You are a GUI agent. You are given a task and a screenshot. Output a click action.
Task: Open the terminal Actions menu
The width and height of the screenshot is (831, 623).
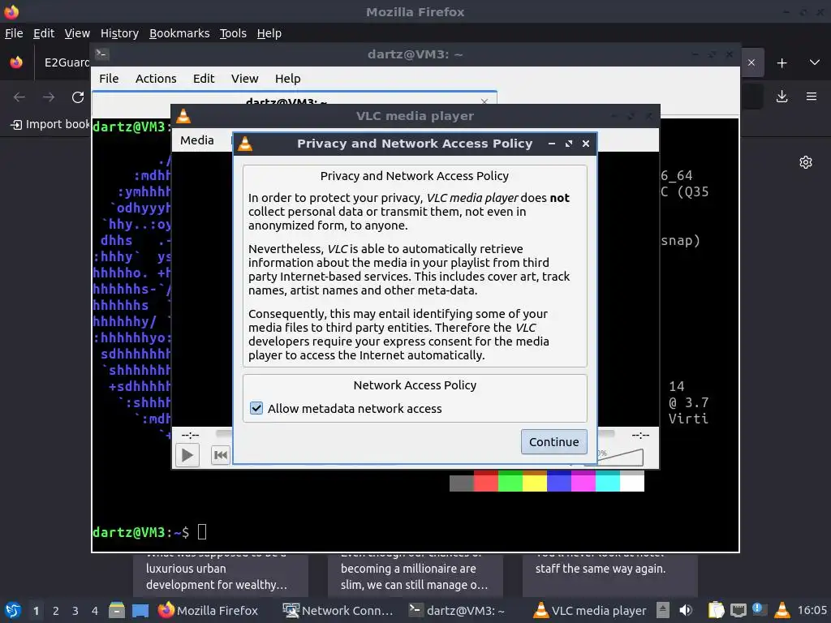tap(156, 79)
